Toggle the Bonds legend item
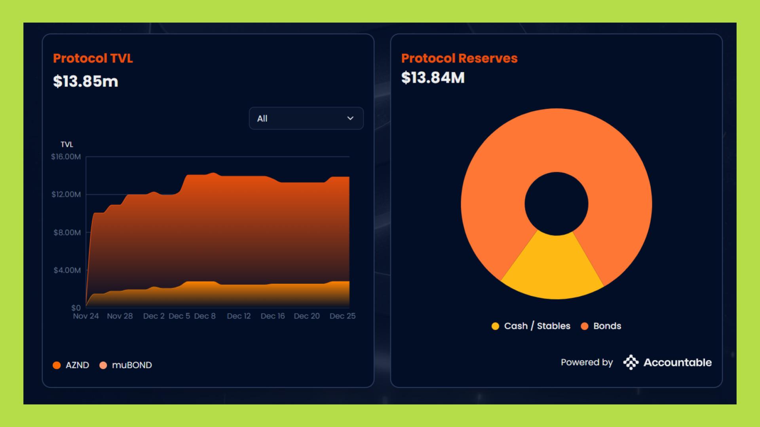The image size is (760, 427). [607, 326]
